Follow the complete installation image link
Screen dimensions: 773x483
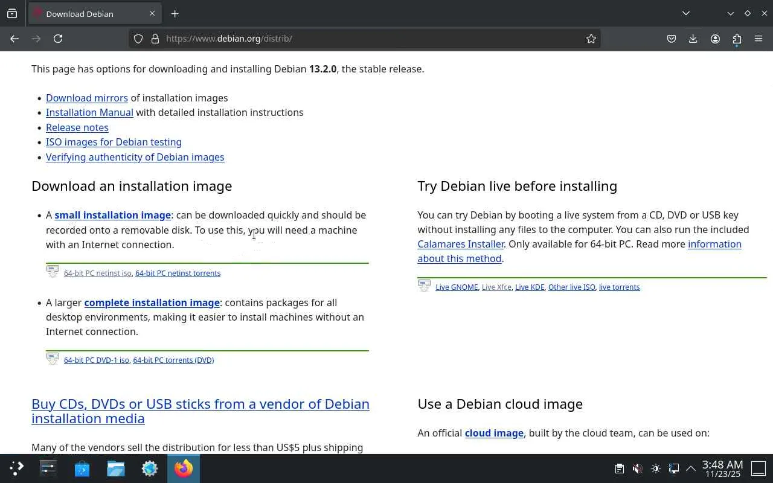click(x=152, y=302)
